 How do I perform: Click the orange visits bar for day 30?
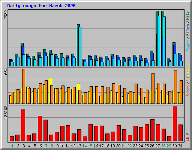tap(175, 87)
